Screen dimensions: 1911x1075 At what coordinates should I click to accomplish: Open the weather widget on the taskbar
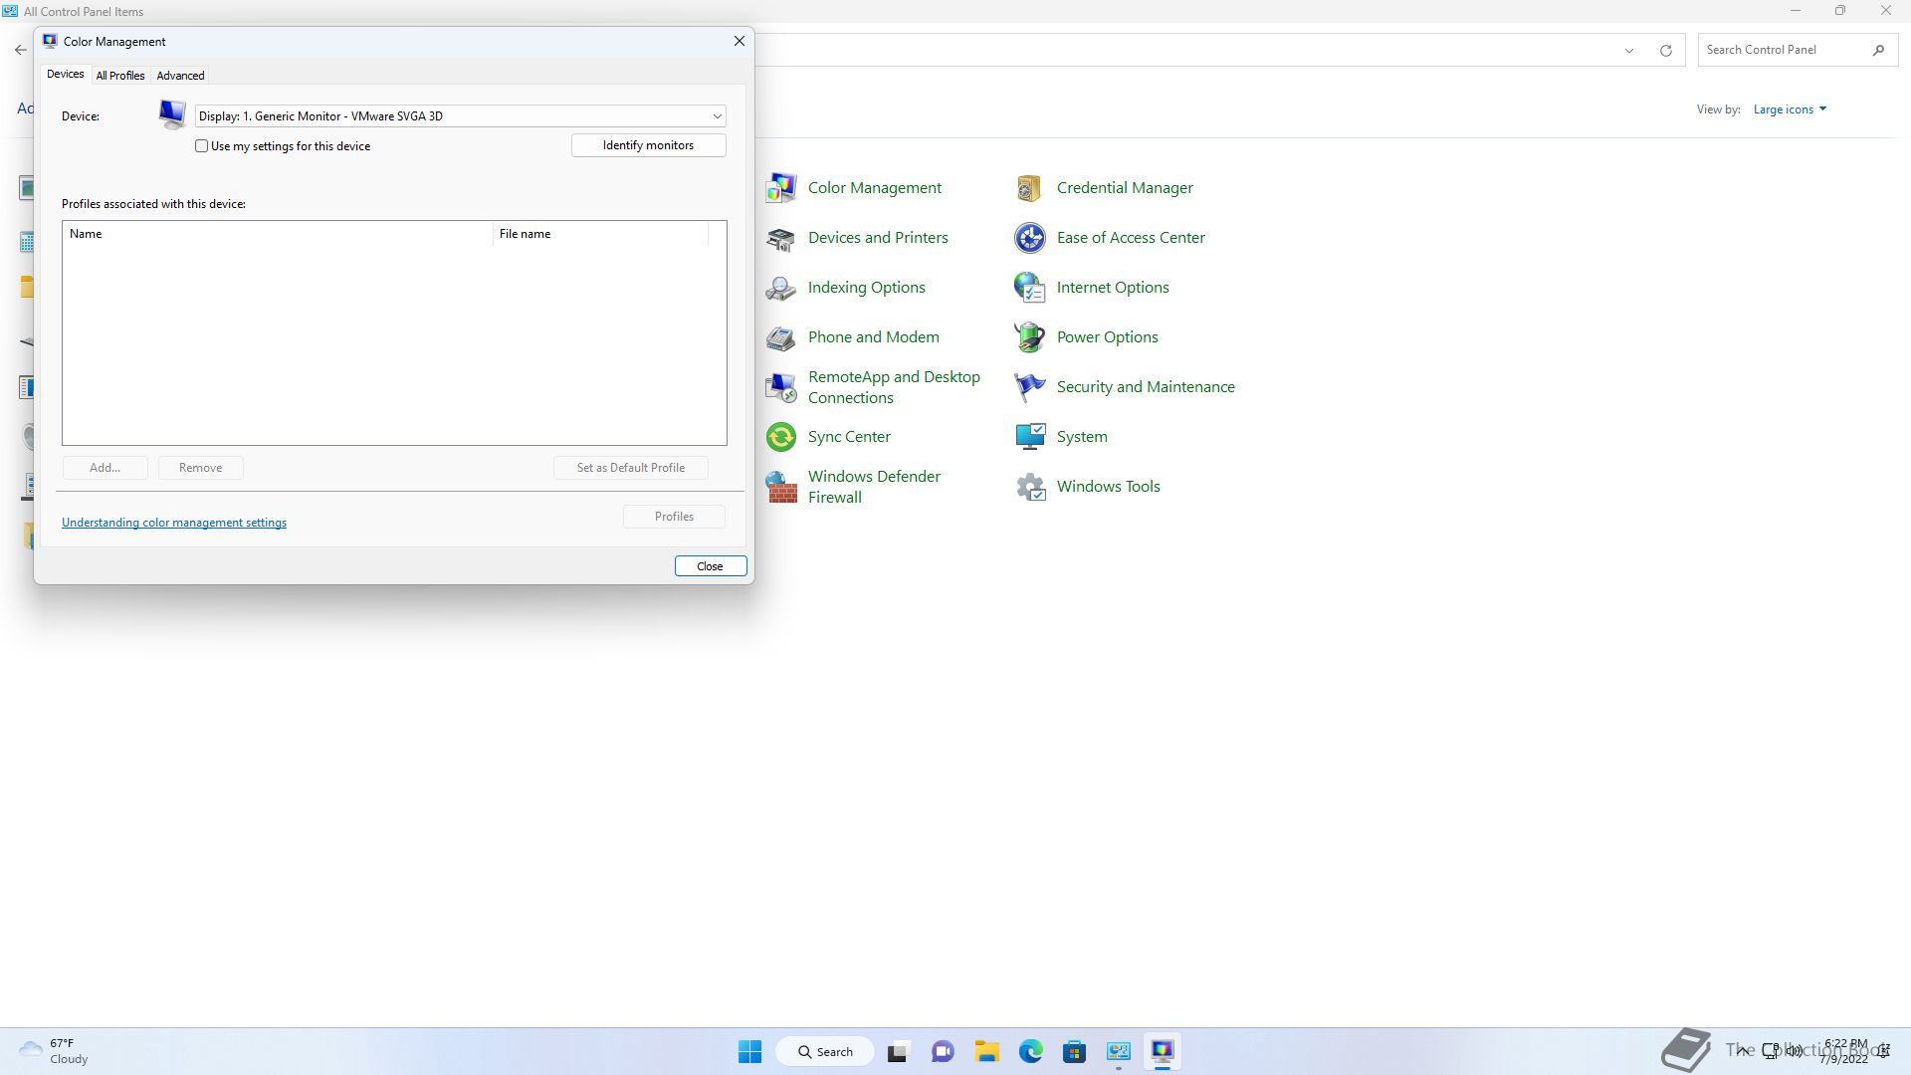[55, 1051]
